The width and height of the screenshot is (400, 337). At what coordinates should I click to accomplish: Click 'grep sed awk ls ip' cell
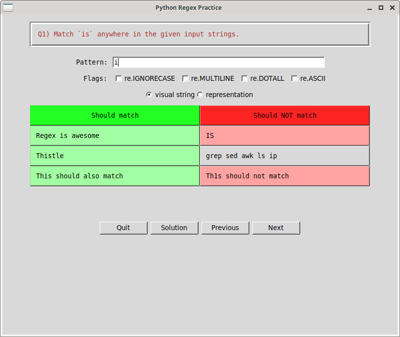(x=285, y=156)
